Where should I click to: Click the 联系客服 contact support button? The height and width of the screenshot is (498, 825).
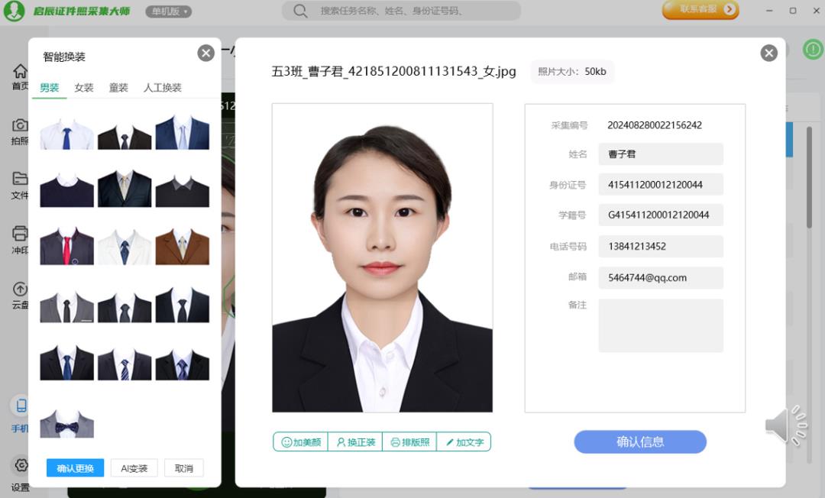pyautogui.click(x=700, y=10)
